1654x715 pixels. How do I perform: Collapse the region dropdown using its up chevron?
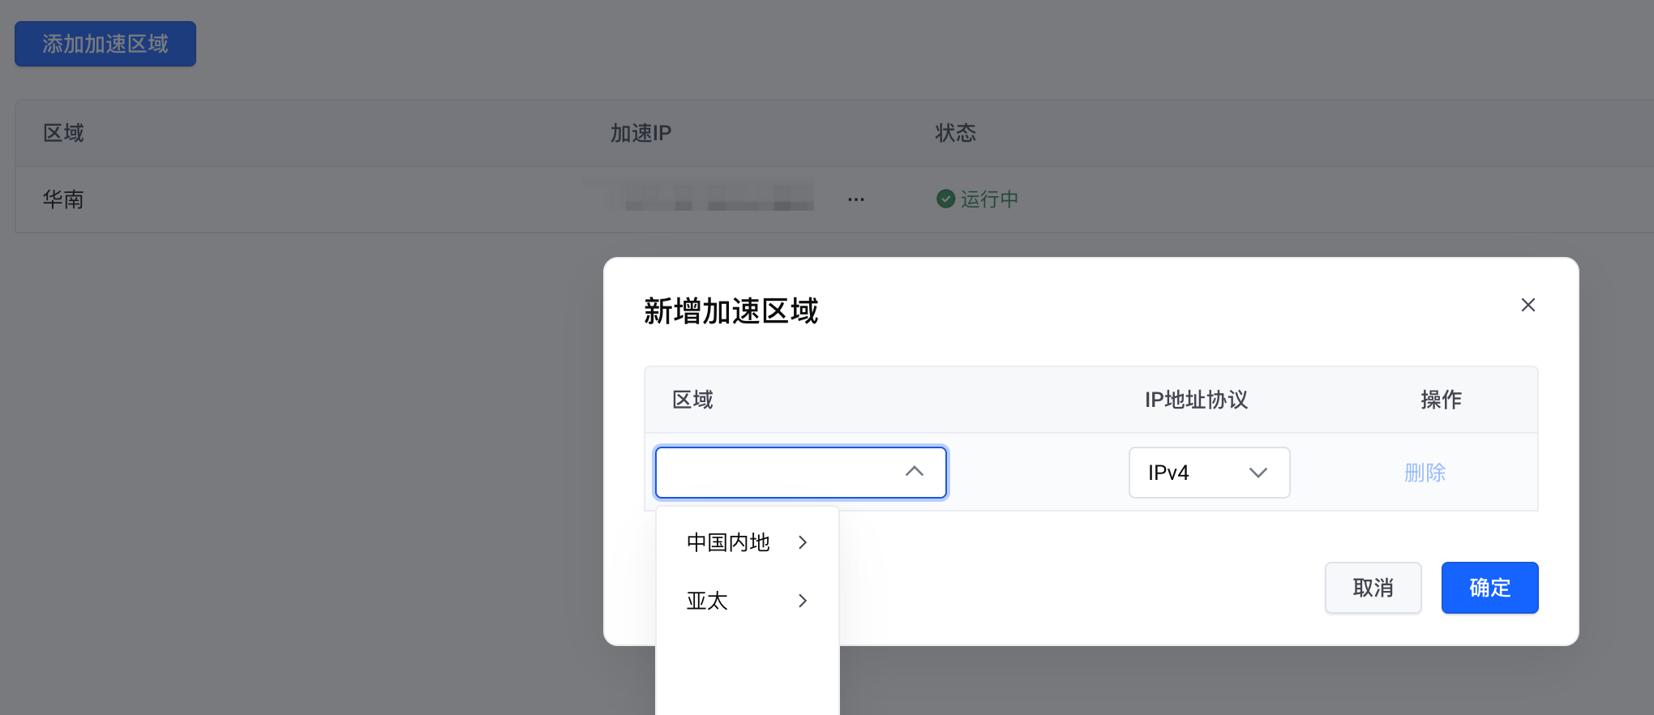pos(915,472)
